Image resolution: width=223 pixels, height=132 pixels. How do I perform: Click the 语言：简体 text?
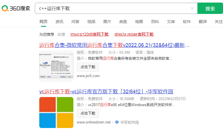pyautogui.click(x=144, y=52)
